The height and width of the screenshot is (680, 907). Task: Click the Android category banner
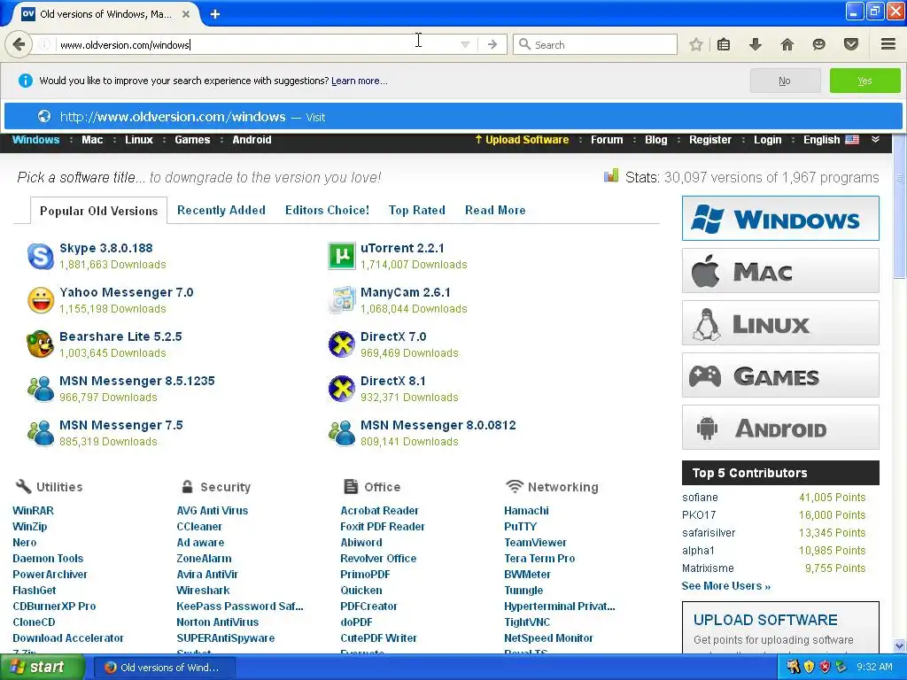780,428
